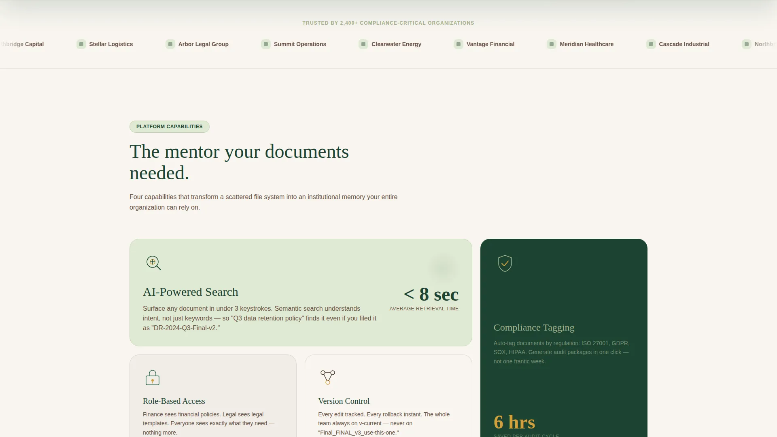Click 'The mentor your documents needed' heading
777x437 pixels.
coord(239,162)
